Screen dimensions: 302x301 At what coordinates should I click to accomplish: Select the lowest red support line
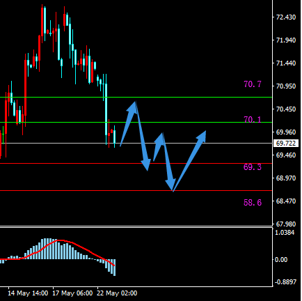pos(136,191)
